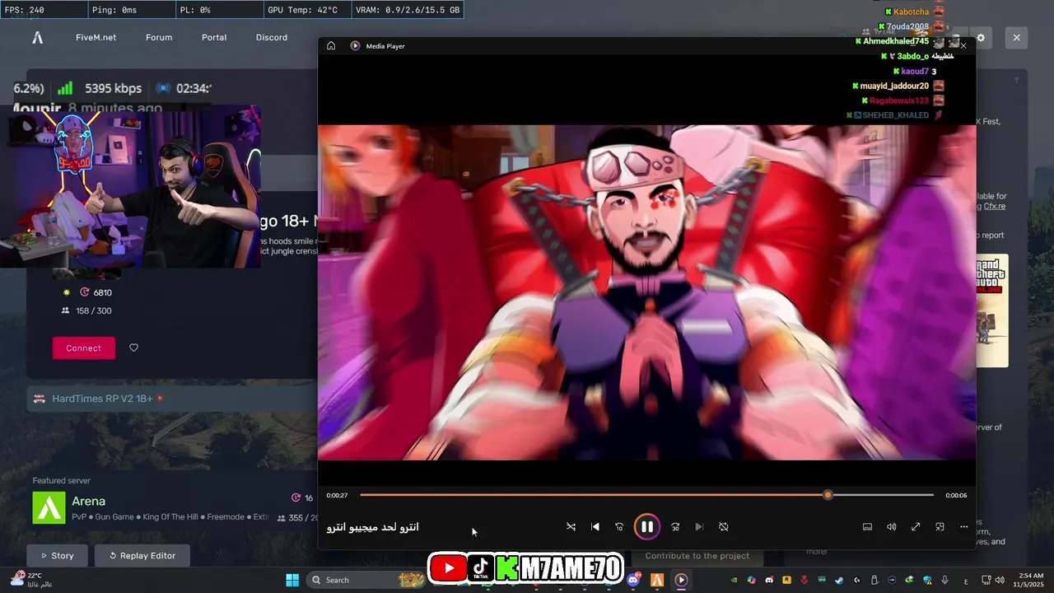The image size is (1054, 593).
Task: Open the weather widget showing 22°C
Action: [30, 580]
